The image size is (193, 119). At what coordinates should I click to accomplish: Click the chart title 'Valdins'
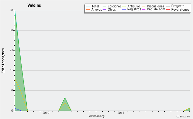[x=34, y=5]
